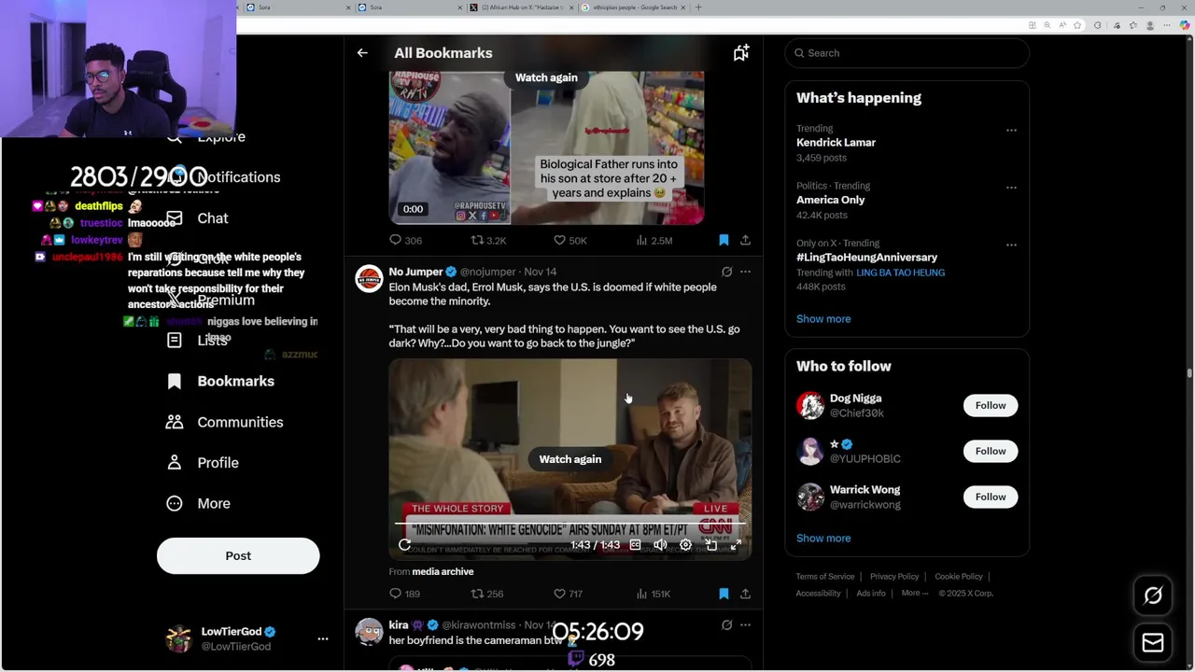The image size is (1195, 672).
Task: Open Communities from the sidebar
Action: pos(225,422)
